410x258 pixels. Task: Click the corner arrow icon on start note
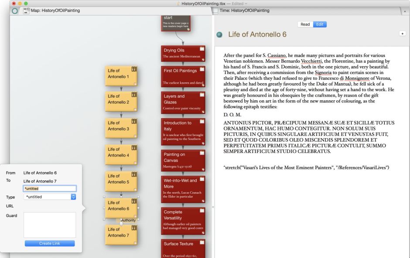click(201, 29)
